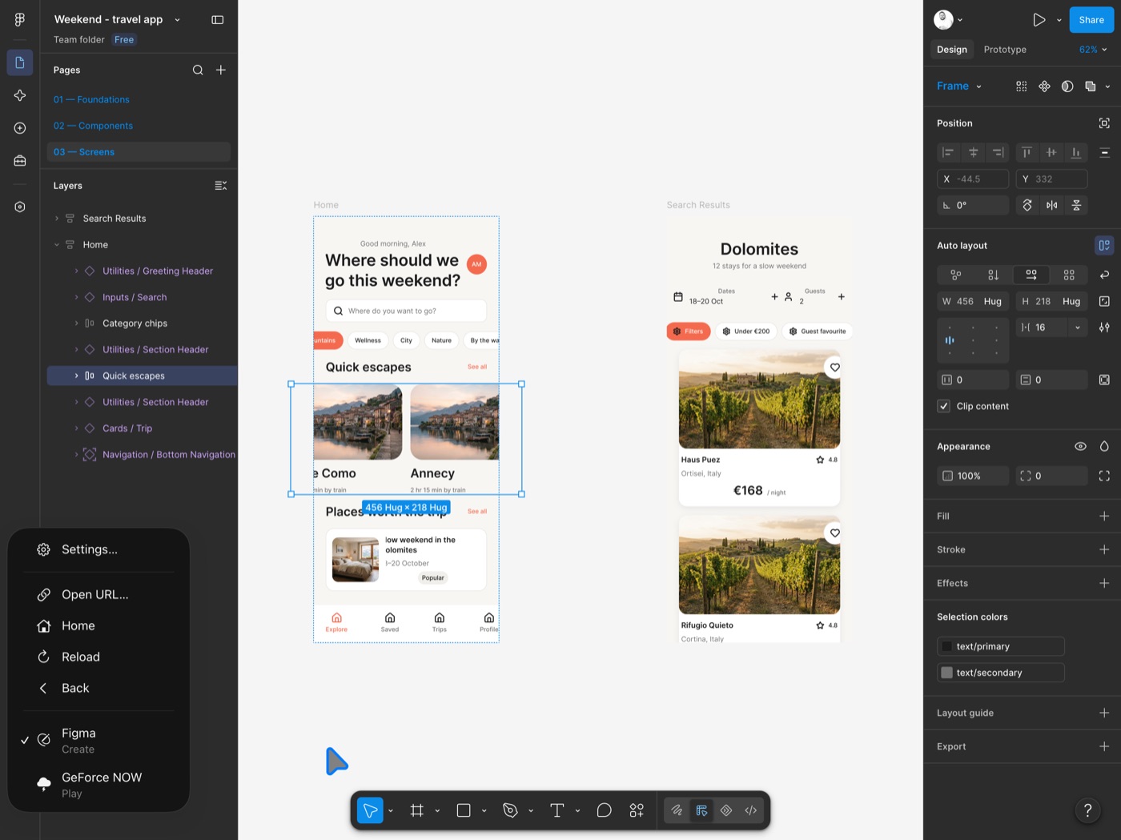Expand the Quick escapes layer
Screen dimensions: 1121x840
tap(77, 376)
